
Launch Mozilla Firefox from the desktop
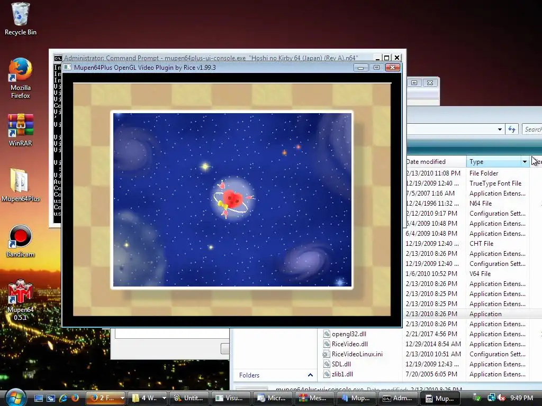[21, 78]
